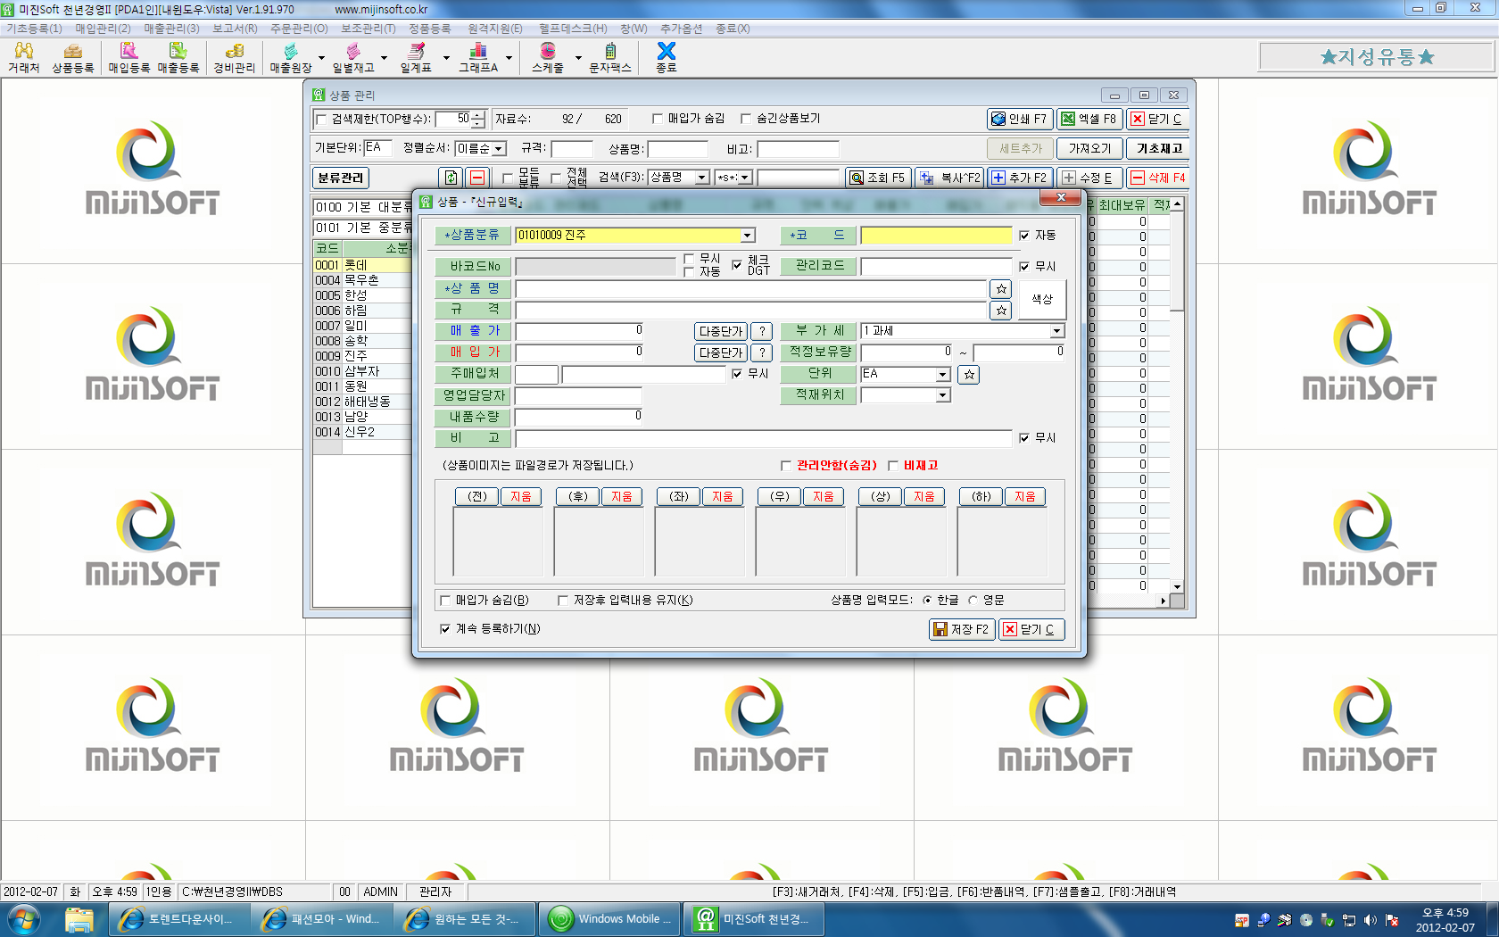Click 다중단가 button beside 매출가
This screenshot has width=1499, height=937.
721,331
